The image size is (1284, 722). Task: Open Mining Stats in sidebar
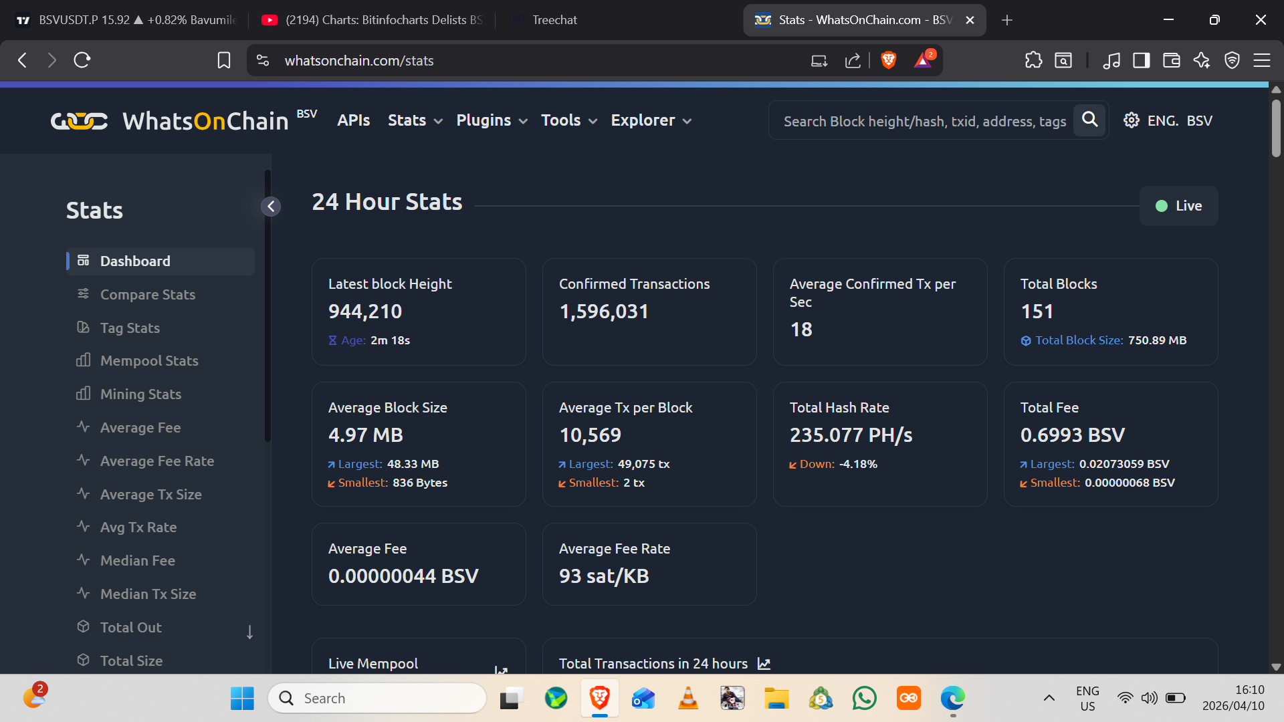pyautogui.click(x=140, y=394)
